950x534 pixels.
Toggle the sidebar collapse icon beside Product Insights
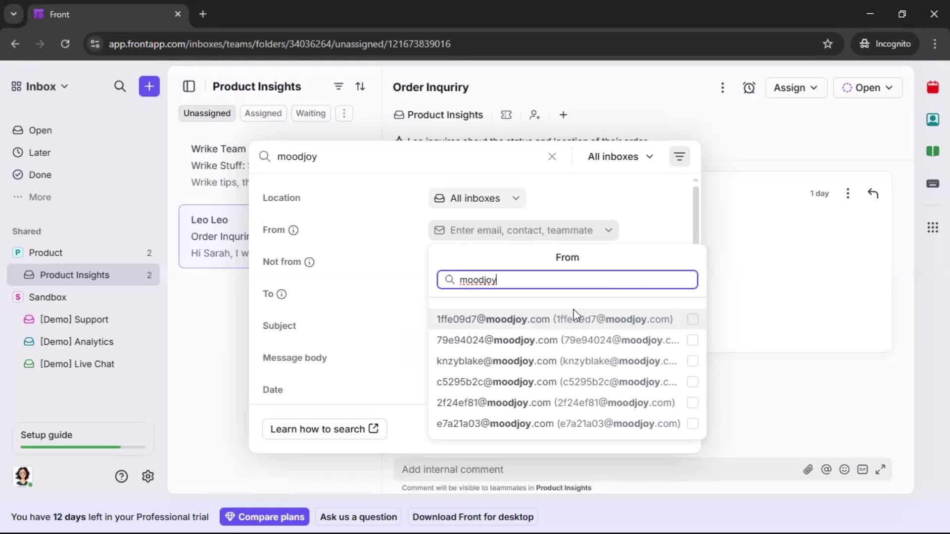click(x=189, y=86)
